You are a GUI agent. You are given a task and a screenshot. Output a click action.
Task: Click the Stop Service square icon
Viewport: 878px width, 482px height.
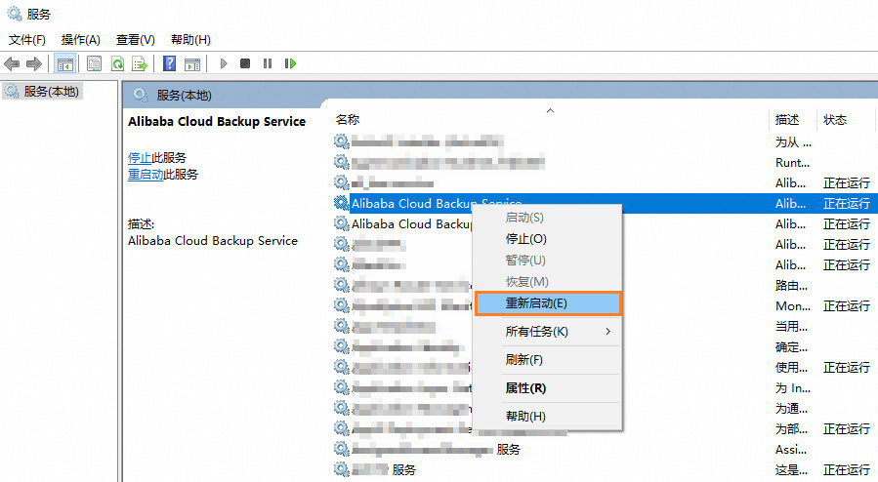tap(245, 63)
